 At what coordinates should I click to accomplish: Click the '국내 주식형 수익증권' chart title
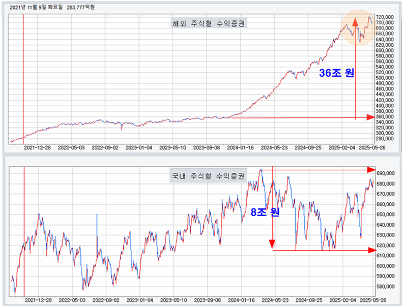208,176
